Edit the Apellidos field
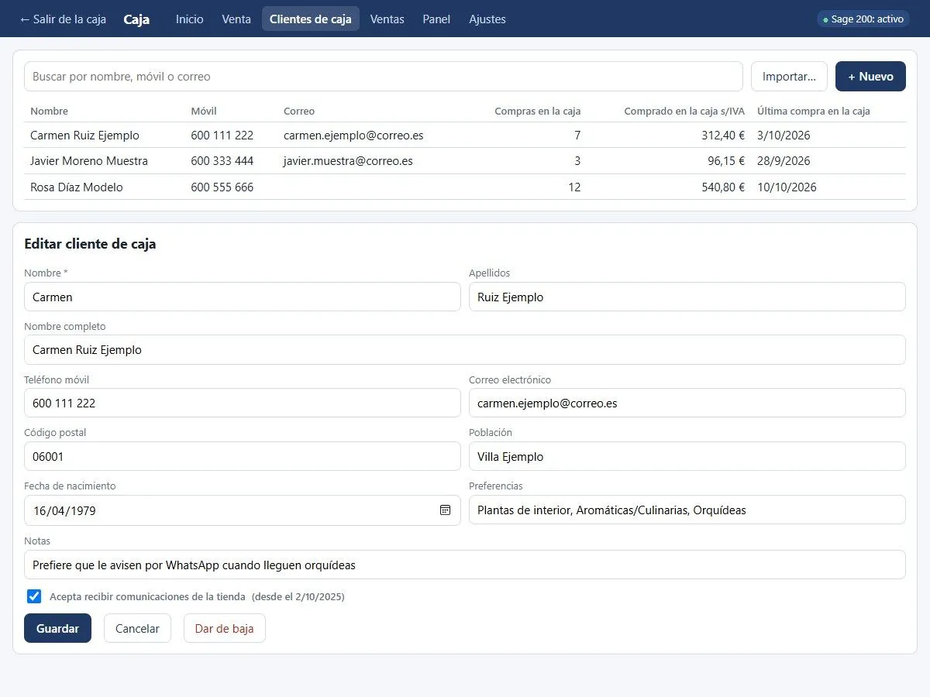Screen dimensions: 930x697 point(687,297)
